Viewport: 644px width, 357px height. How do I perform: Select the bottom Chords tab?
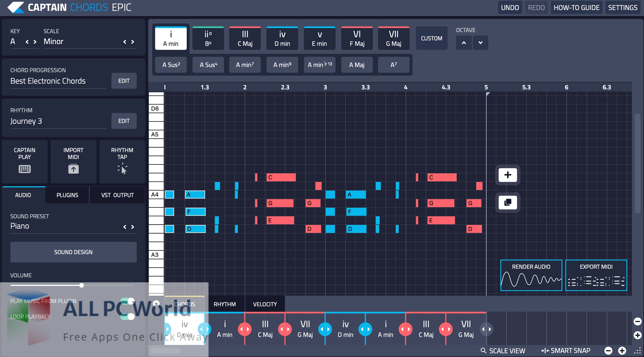click(x=185, y=304)
